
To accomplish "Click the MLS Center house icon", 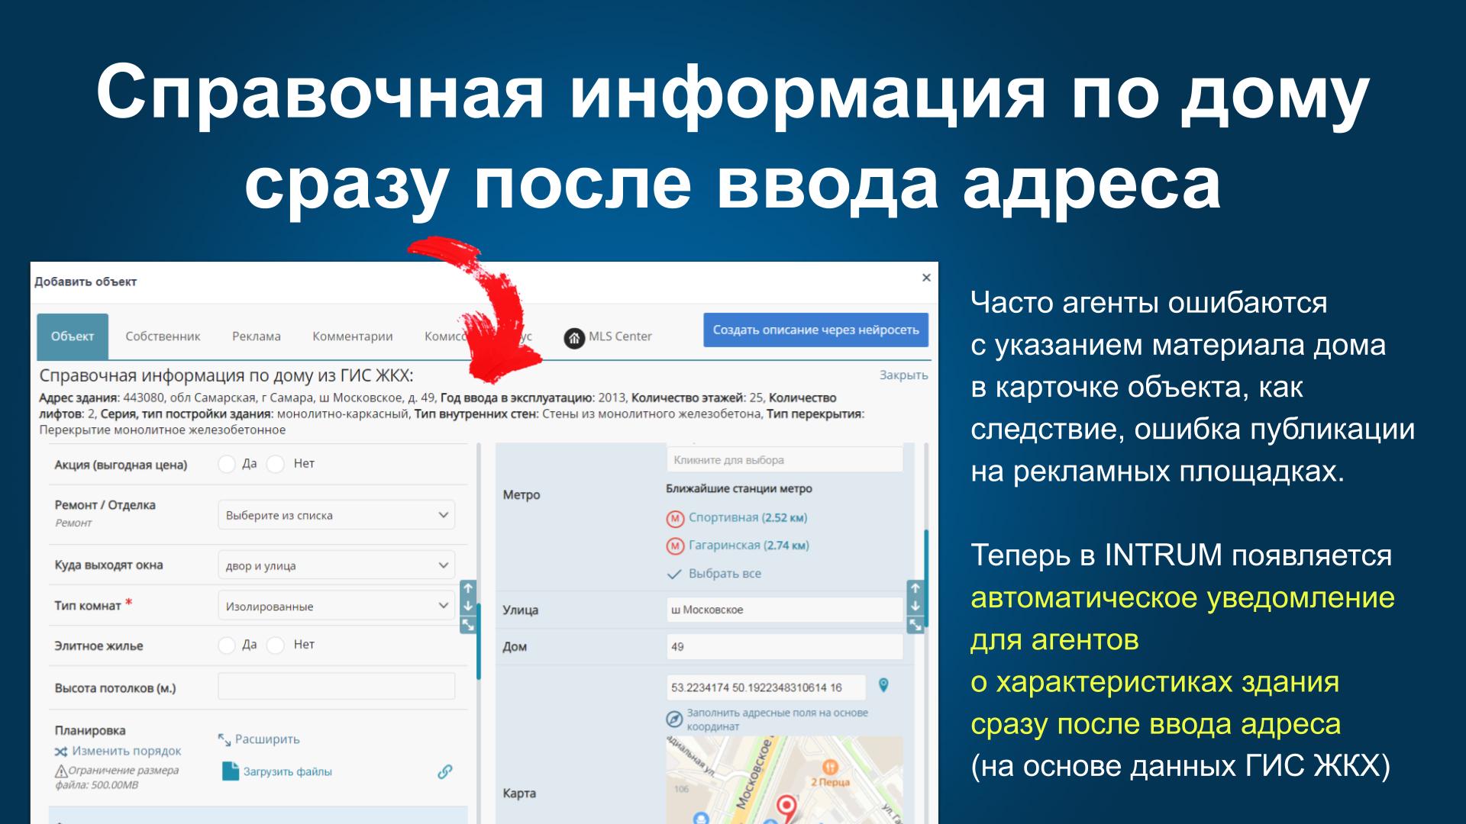I will pyautogui.click(x=574, y=337).
